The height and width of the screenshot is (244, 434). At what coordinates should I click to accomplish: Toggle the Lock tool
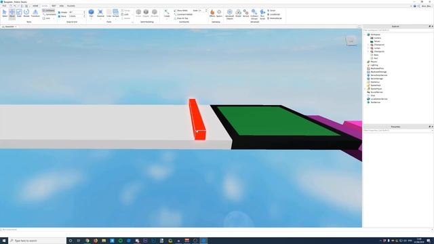[125, 14]
